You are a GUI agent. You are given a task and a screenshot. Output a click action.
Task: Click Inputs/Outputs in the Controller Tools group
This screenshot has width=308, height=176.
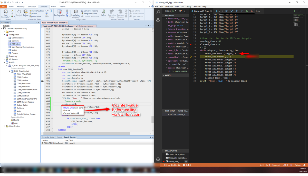37,11
